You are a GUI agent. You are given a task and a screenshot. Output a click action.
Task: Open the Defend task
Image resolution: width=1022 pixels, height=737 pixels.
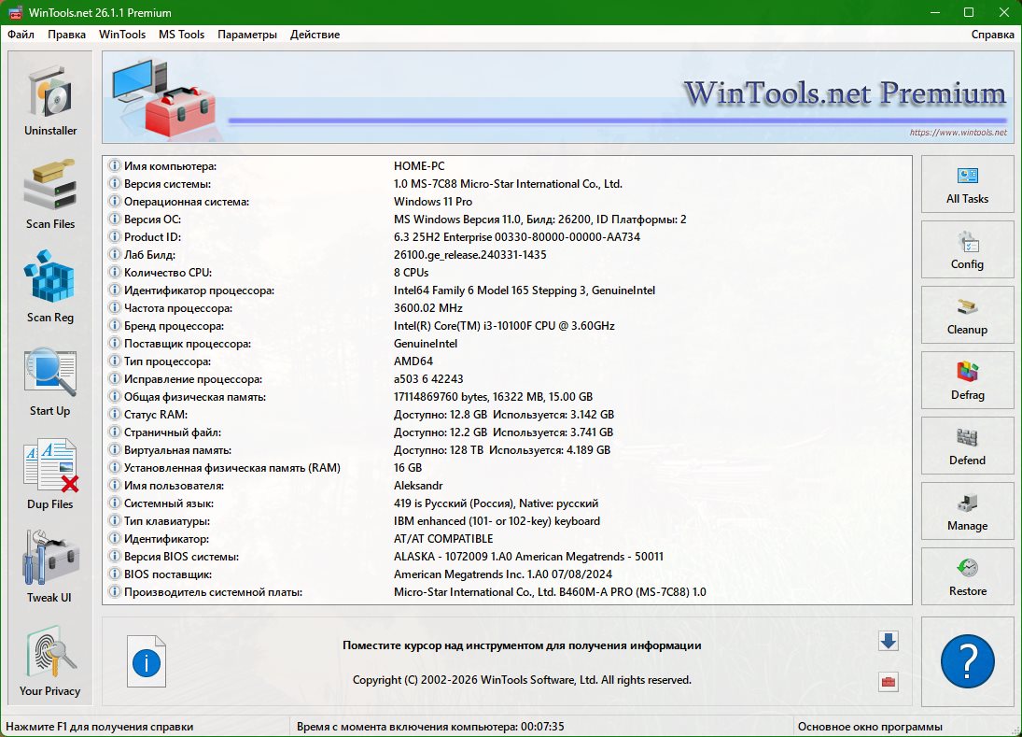(x=967, y=446)
